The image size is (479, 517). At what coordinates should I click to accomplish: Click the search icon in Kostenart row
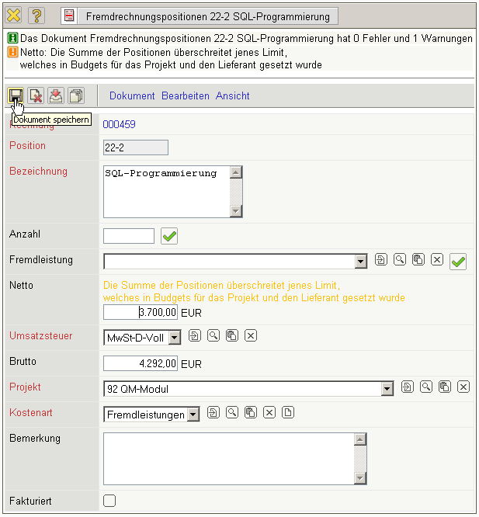click(232, 413)
